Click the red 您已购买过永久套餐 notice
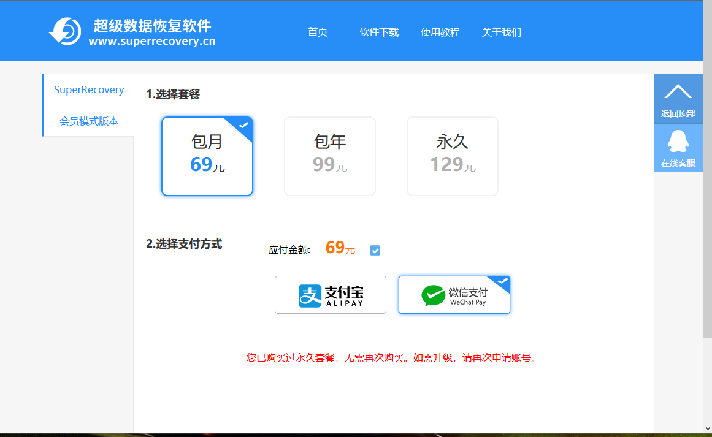Image resolution: width=712 pixels, height=437 pixels. (392, 357)
